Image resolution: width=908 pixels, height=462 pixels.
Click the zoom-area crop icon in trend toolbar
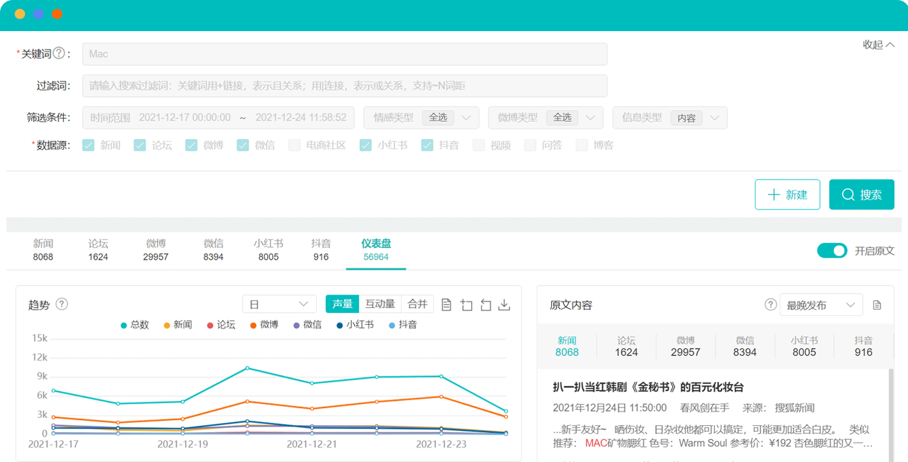[x=467, y=305]
